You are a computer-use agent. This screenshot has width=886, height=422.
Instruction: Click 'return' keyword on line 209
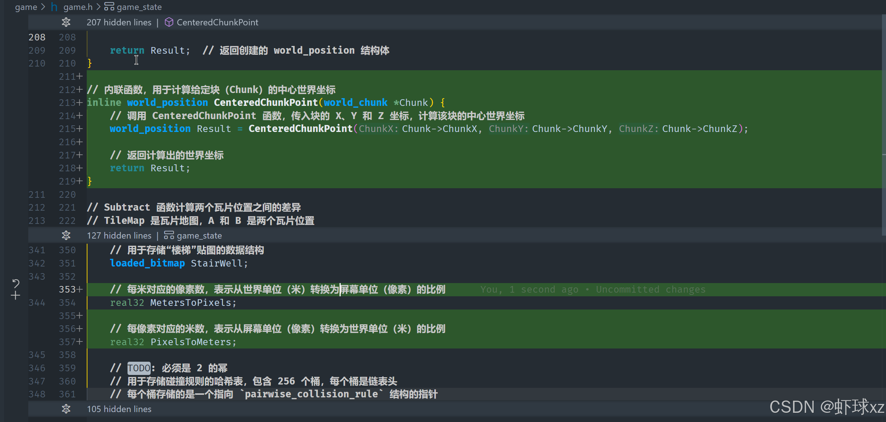(127, 50)
